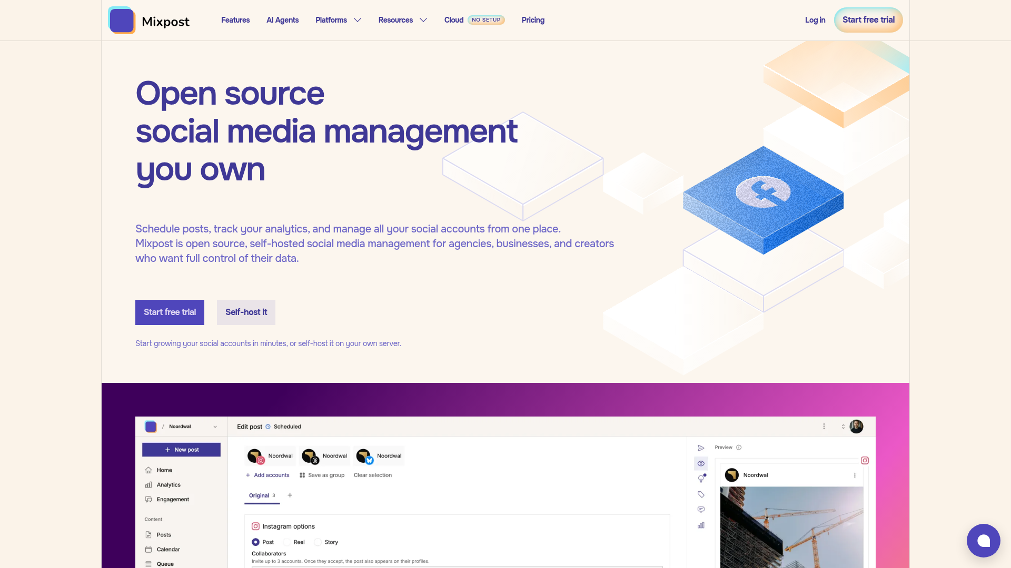Click the comment icon in the editor sidebar
1011x568 pixels.
tap(701, 510)
